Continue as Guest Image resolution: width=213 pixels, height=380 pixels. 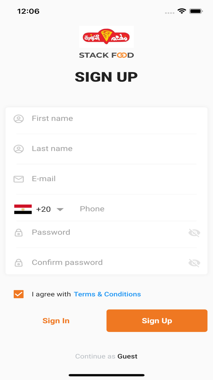(x=127, y=356)
